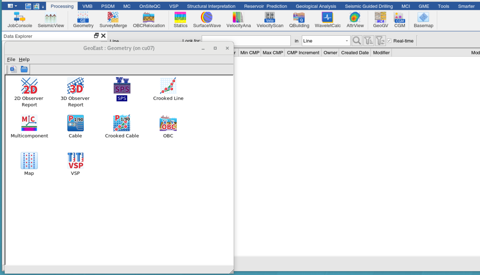Click the Created Date column header
This screenshot has width=480, height=275.
tap(355, 53)
